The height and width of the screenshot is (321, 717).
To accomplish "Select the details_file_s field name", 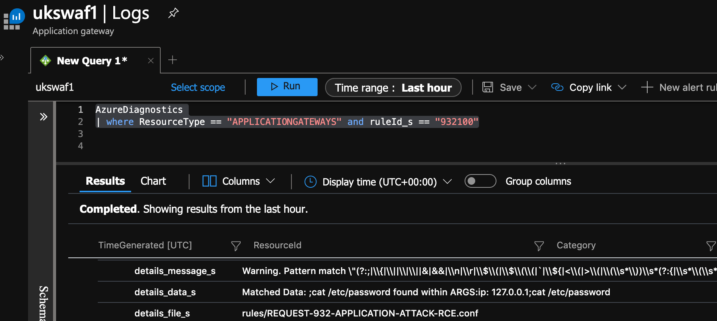I will point(162,313).
